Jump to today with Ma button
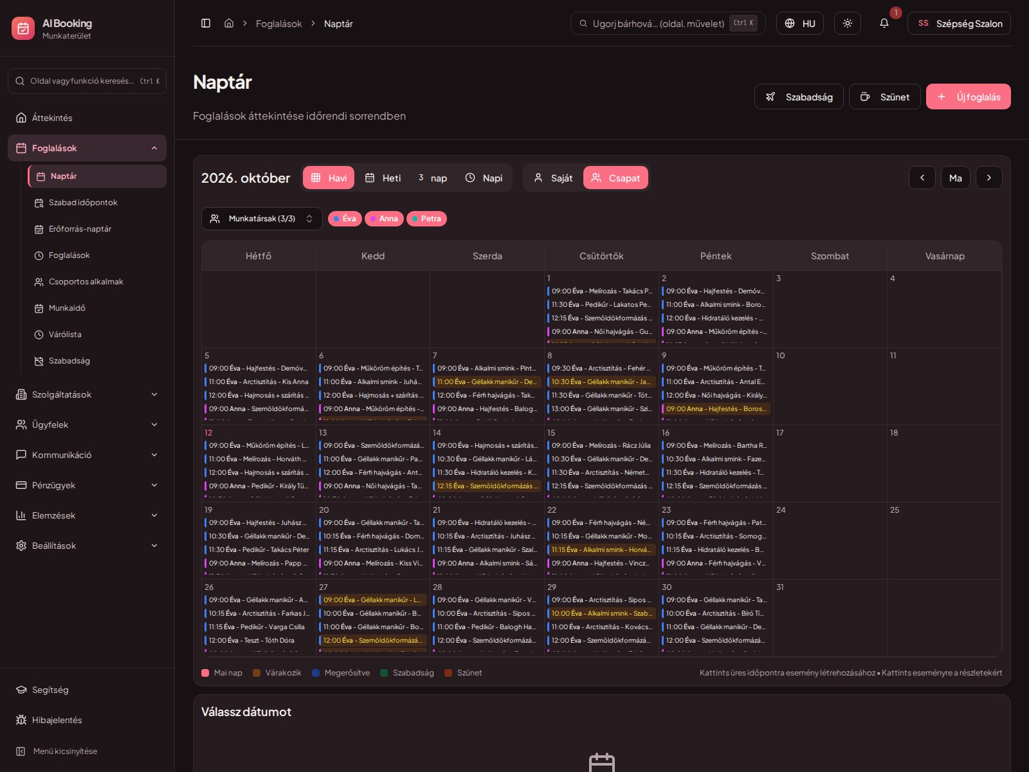1029x772 pixels. pyautogui.click(x=956, y=178)
